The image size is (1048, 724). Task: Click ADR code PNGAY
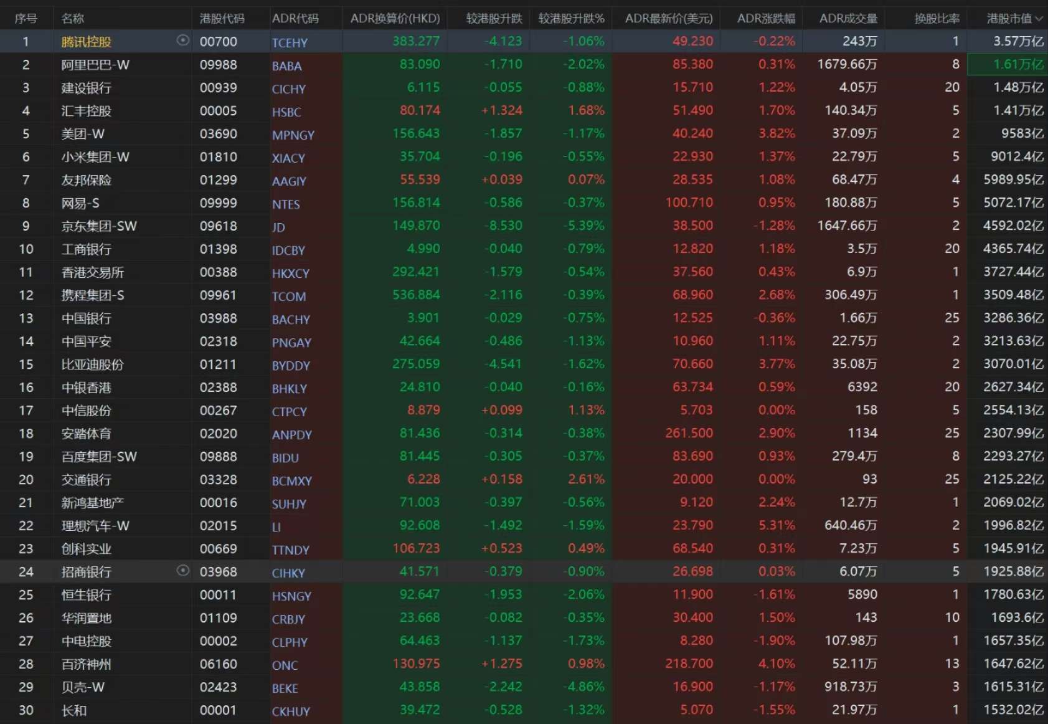coord(291,343)
